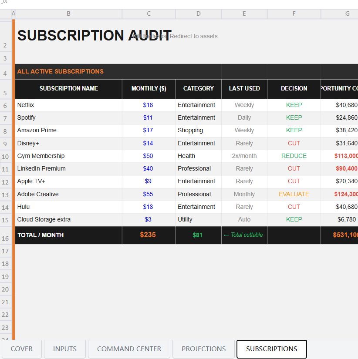Select the Gym Membership name cell
The image size is (358, 359).
(68, 156)
